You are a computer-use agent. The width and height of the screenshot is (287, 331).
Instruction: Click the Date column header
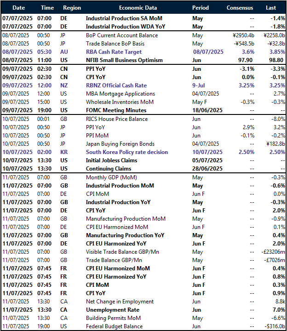(x=18, y=8)
